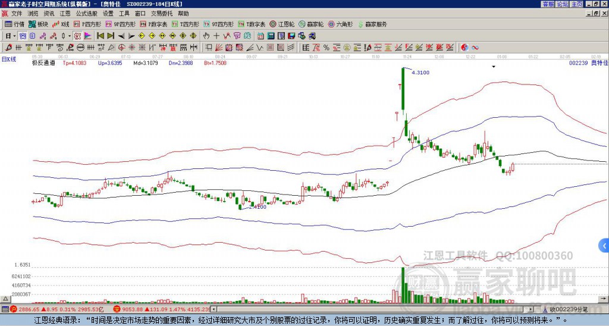The width and height of the screenshot is (609, 326).
Task: Open the 文件 menu
Action: point(17,14)
